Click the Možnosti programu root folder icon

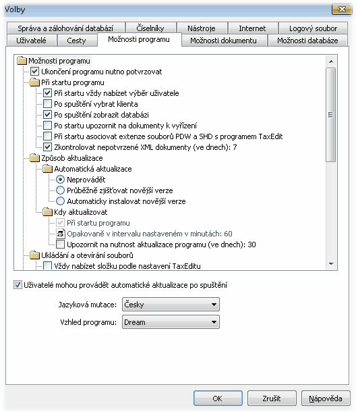[x=22, y=61]
